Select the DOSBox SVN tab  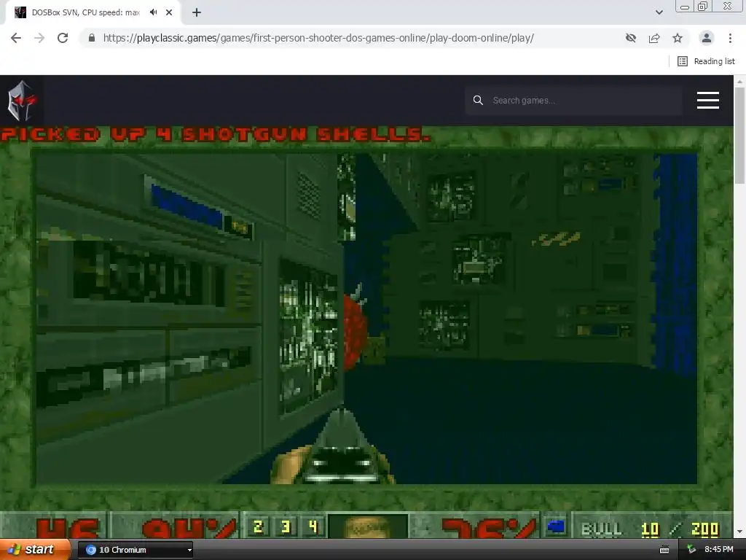(93, 12)
